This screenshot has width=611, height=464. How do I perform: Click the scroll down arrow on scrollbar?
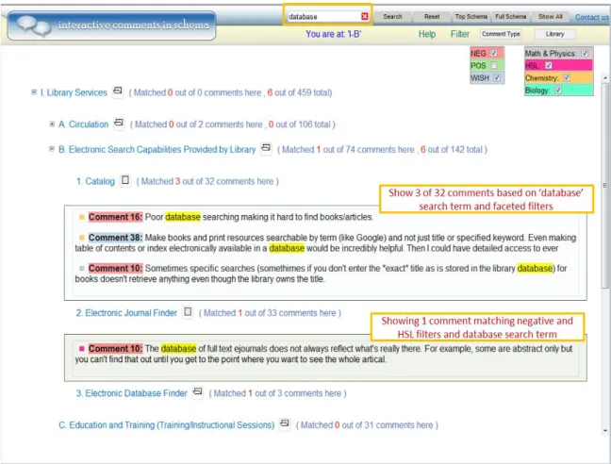[604, 430]
